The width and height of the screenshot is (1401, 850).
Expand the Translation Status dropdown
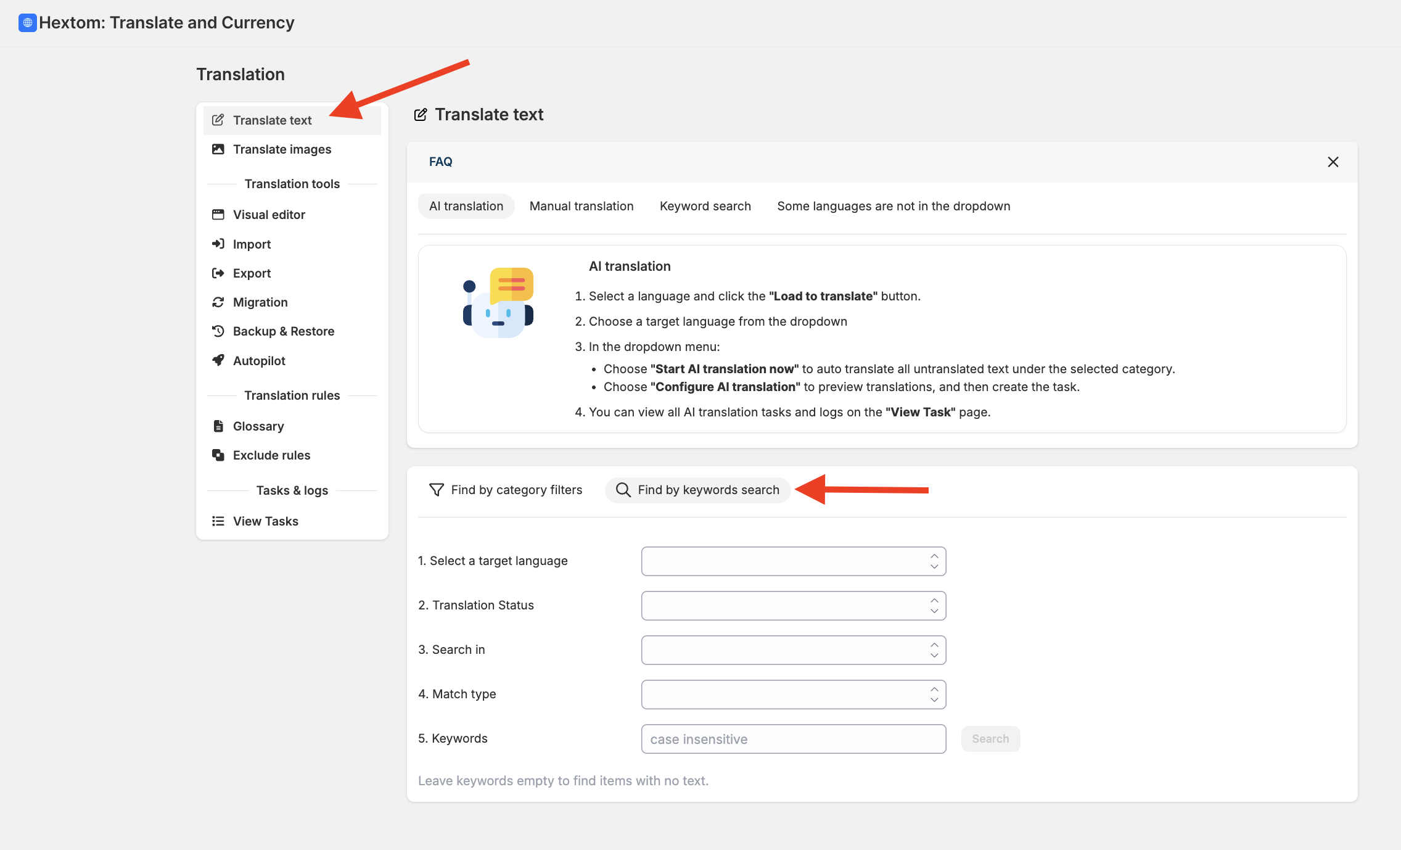coord(793,606)
